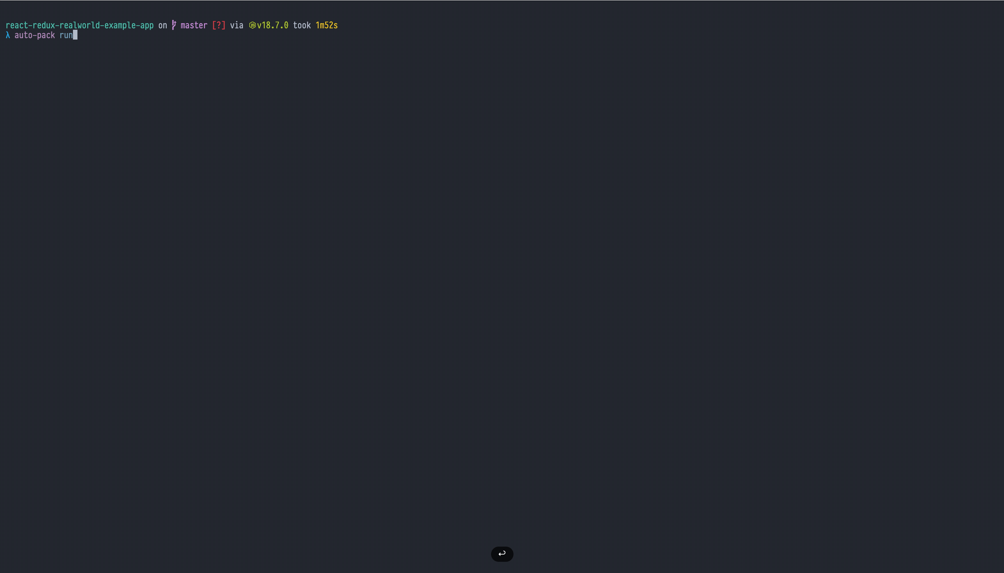1004x573 pixels.
Task: Click 'realworld' in the directory name
Action: click(x=79, y=25)
